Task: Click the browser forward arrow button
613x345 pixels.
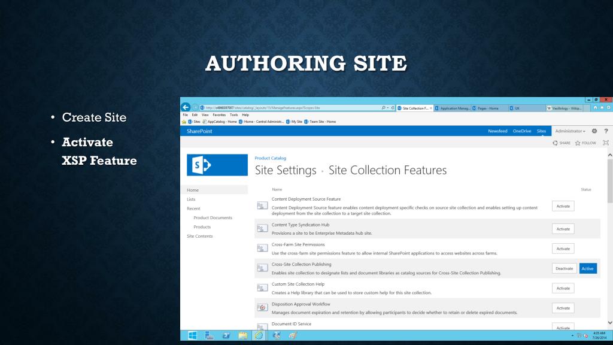Action: coord(196,108)
